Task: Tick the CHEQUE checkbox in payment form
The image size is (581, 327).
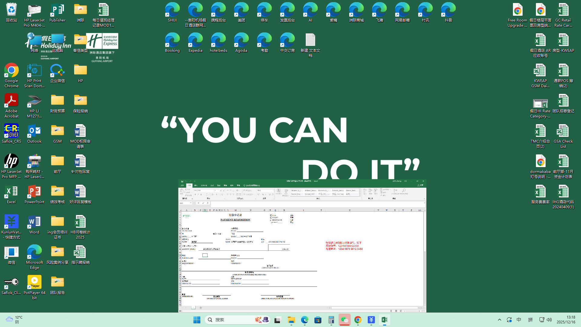Action: pyautogui.click(x=271, y=217)
